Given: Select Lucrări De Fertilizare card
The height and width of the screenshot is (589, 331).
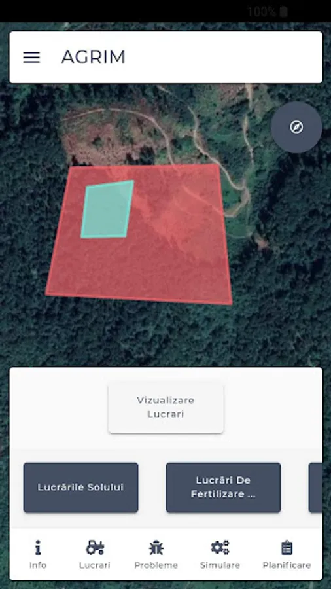Looking at the screenshot, I should 223,487.
